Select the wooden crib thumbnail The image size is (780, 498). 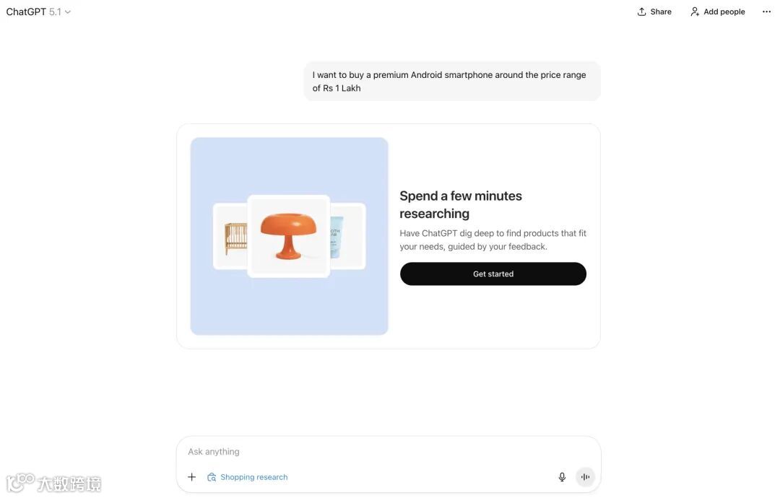pyautogui.click(x=230, y=237)
